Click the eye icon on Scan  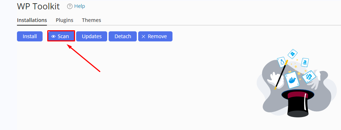point(53,36)
